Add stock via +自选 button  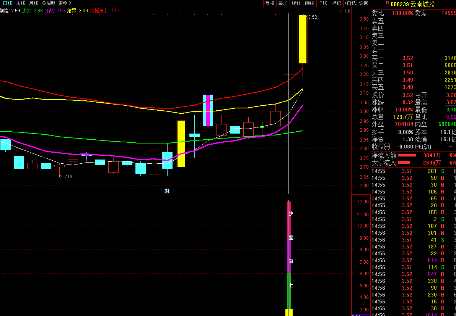click(x=350, y=3)
